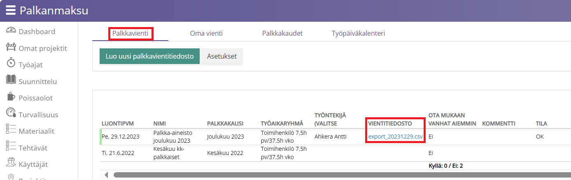Select the Palkkavienti tab

[x=131, y=33]
